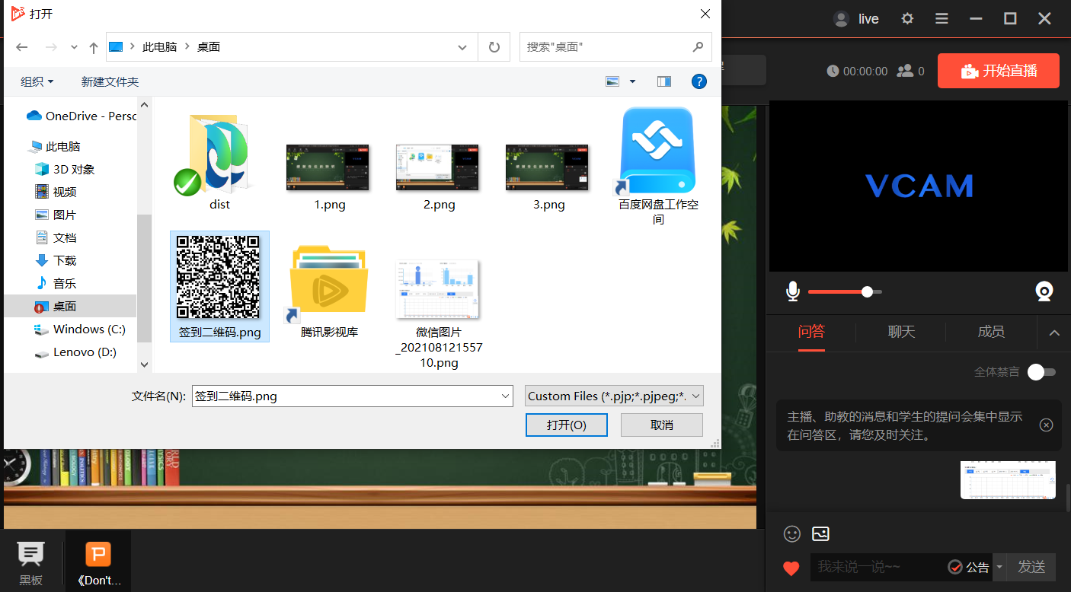Open the image thumbnail in chat
Image resolution: width=1071 pixels, height=592 pixels.
point(1008,480)
